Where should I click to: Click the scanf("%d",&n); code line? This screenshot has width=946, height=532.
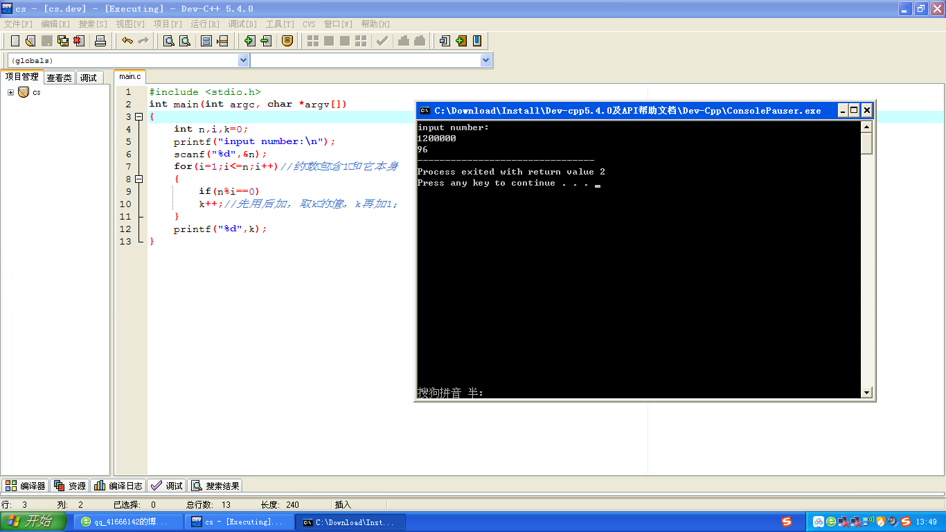[x=220, y=154]
